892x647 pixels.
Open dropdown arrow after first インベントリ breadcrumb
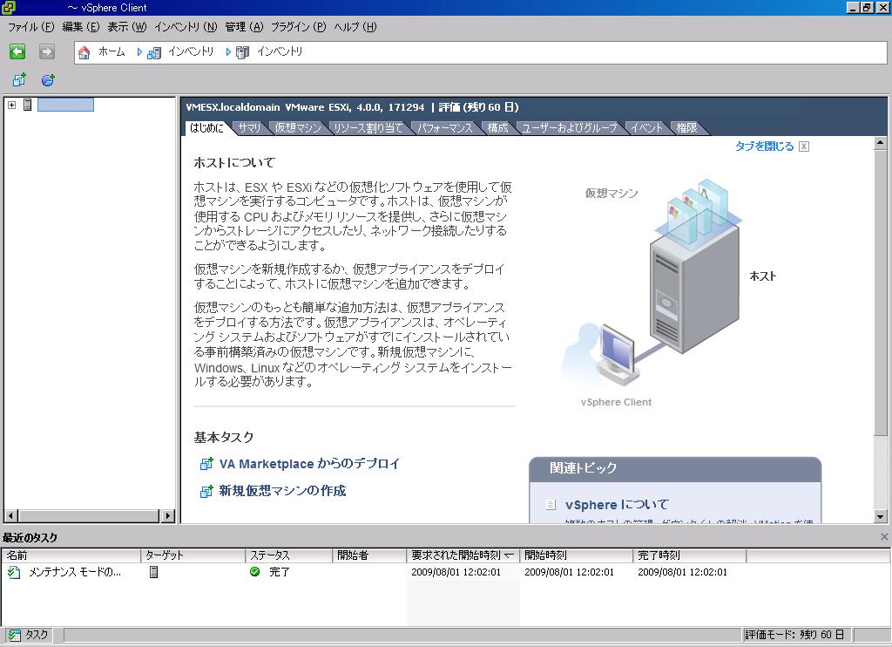228,51
